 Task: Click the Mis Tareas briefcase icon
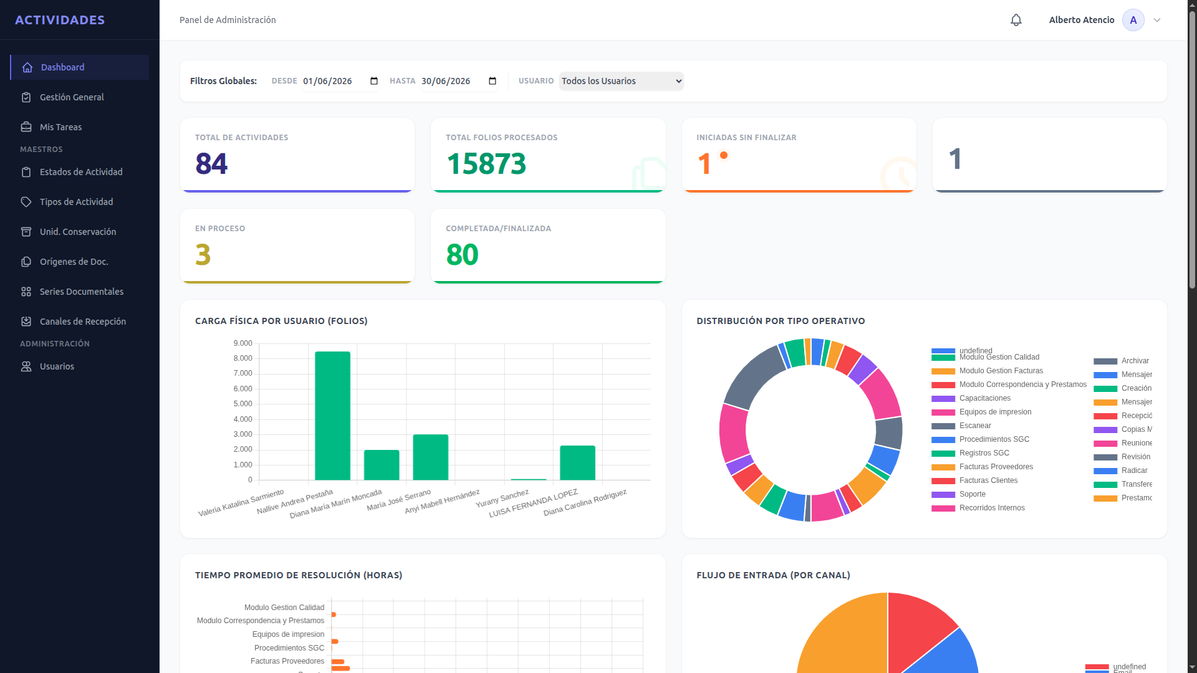(x=26, y=127)
